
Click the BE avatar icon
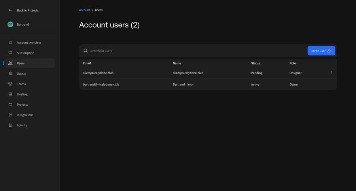10,24
